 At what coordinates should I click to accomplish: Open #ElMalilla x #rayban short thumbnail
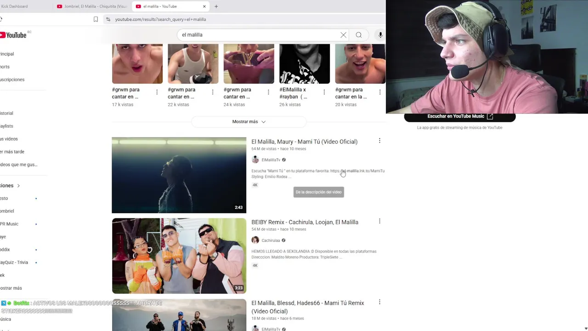[x=305, y=64]
